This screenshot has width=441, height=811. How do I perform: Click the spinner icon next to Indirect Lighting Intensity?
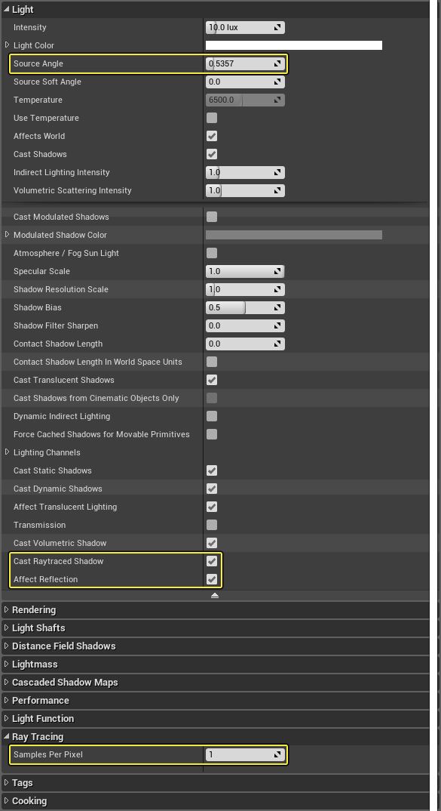pyautogui.click(x=277, y=172)
